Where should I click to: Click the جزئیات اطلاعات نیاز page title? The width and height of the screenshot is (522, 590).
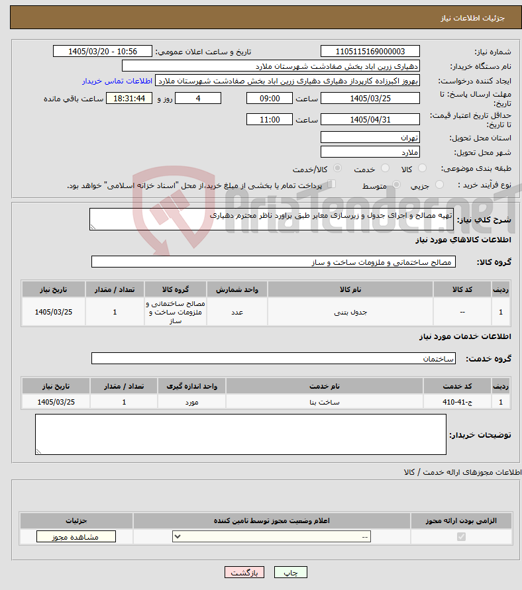tap(472, 18)
